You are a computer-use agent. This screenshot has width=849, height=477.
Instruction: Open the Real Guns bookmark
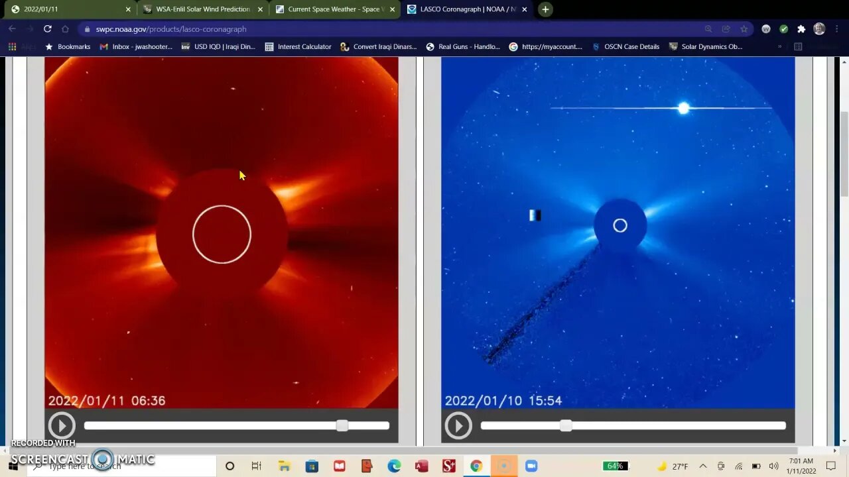463,47
